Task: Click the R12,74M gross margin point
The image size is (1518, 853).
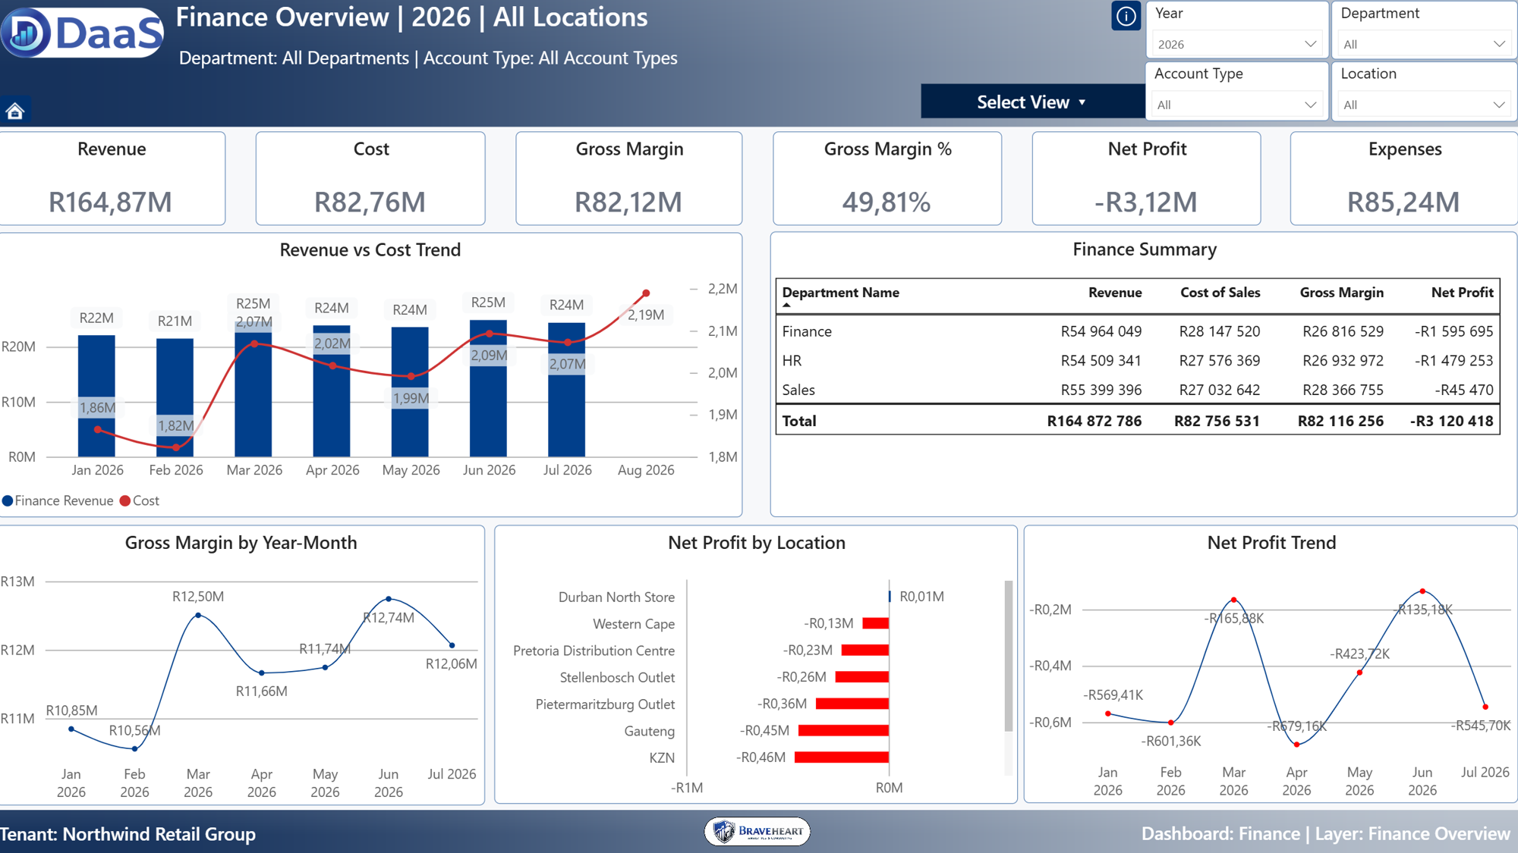Action: coord(389,599)
